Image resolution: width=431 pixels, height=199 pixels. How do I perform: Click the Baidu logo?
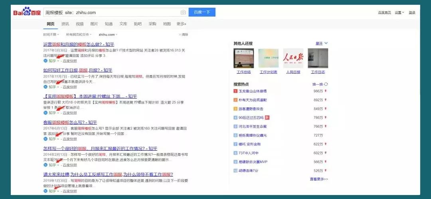28,12
